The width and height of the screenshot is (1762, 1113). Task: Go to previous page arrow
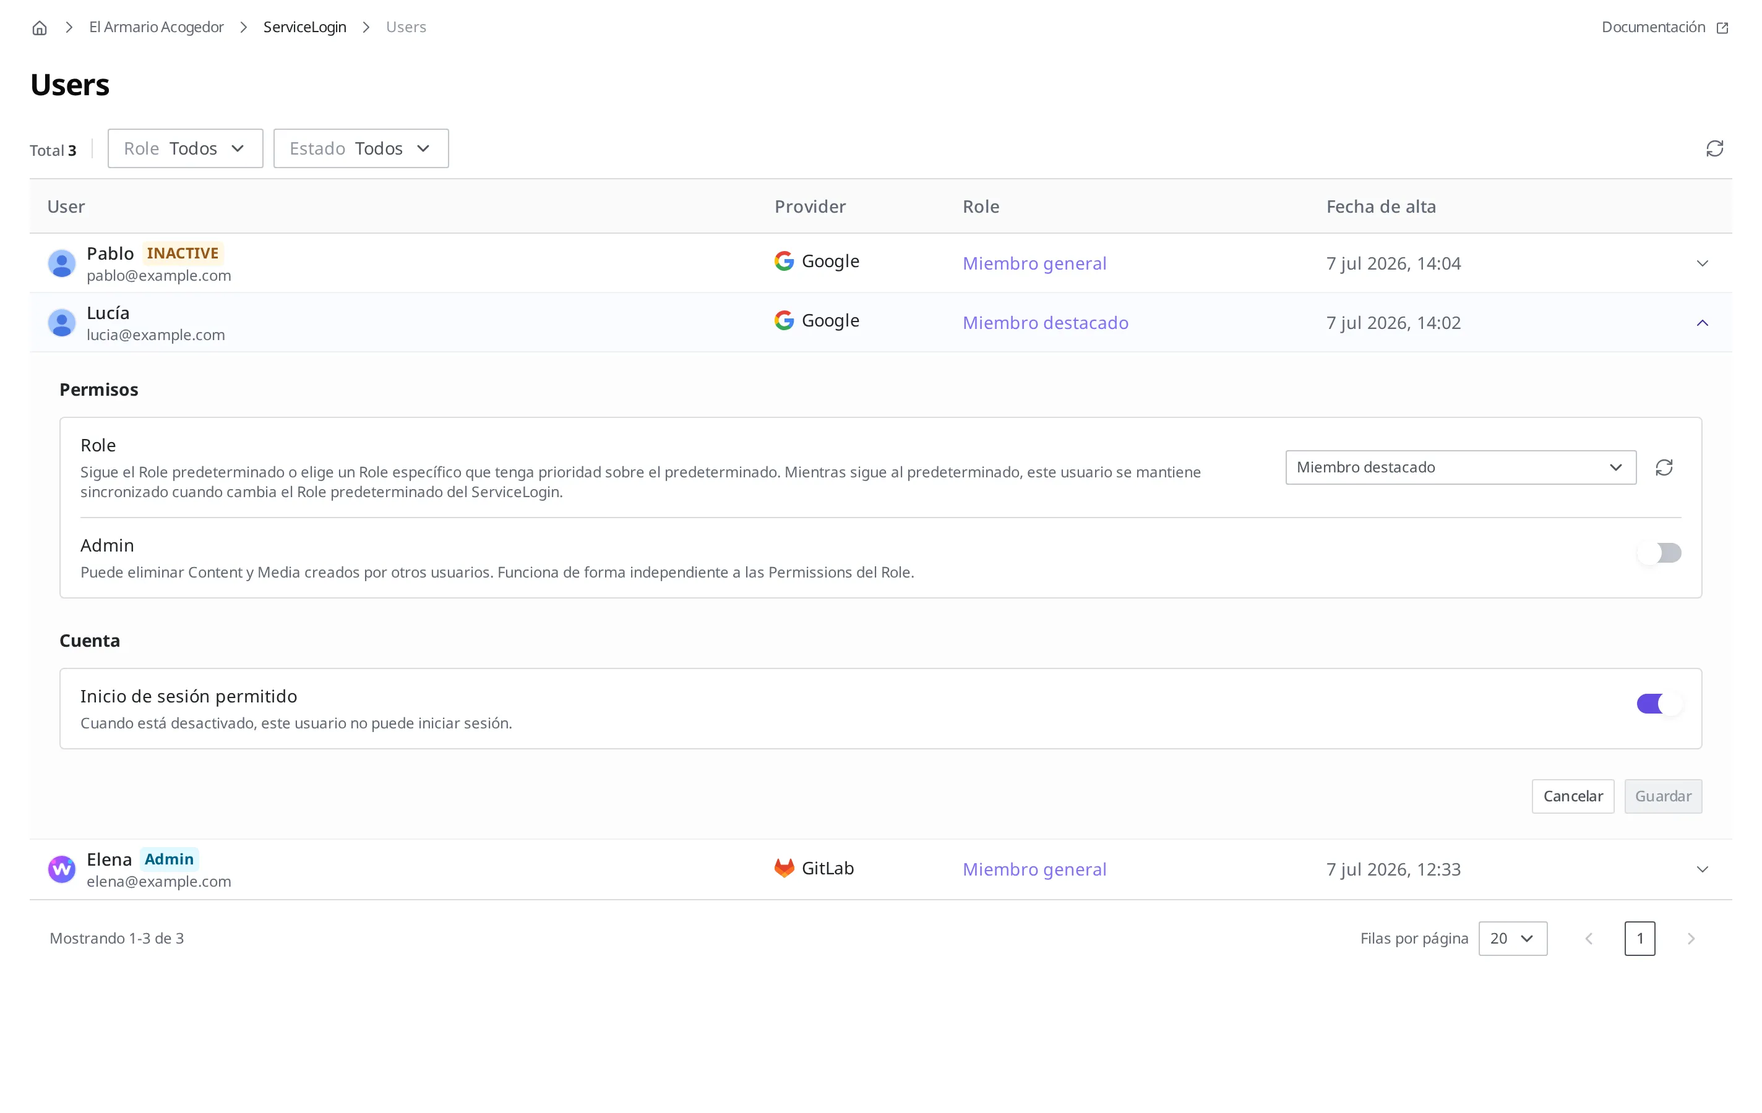pyautogui.click(x=1589, y=938)
